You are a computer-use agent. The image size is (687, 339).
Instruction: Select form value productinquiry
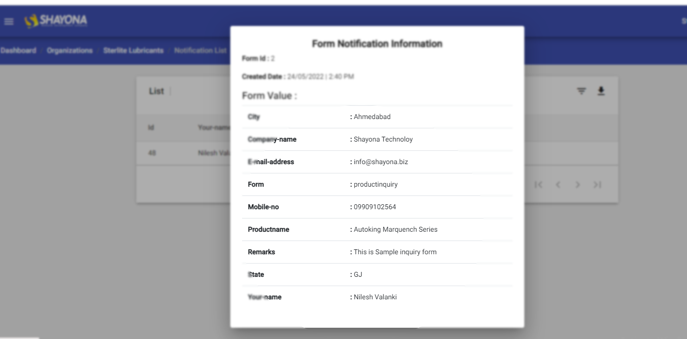(x=376, y=185)
